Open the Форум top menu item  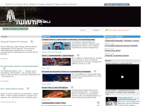pos(50,4)
